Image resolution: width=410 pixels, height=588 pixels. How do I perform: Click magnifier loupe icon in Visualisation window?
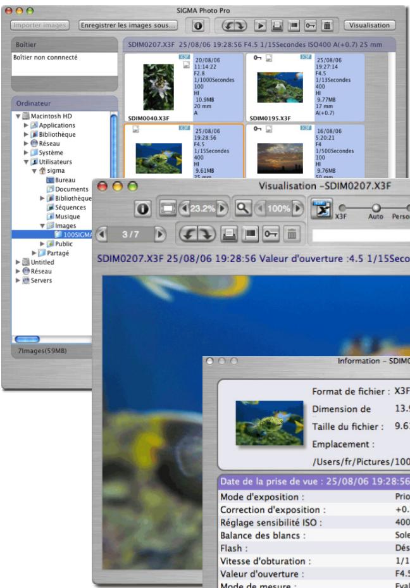pos(243,208)
